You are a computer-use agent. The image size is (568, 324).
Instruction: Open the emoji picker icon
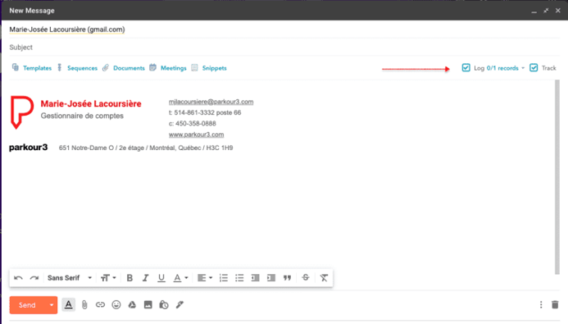click(x=116, y=305)
